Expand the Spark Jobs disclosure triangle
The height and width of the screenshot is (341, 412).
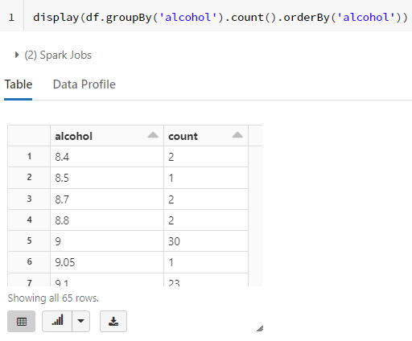tap(17, 55)
